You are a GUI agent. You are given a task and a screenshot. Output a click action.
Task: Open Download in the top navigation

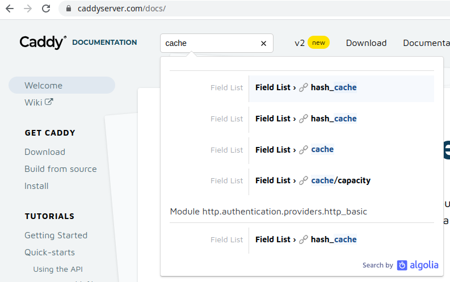click(366, 43)
